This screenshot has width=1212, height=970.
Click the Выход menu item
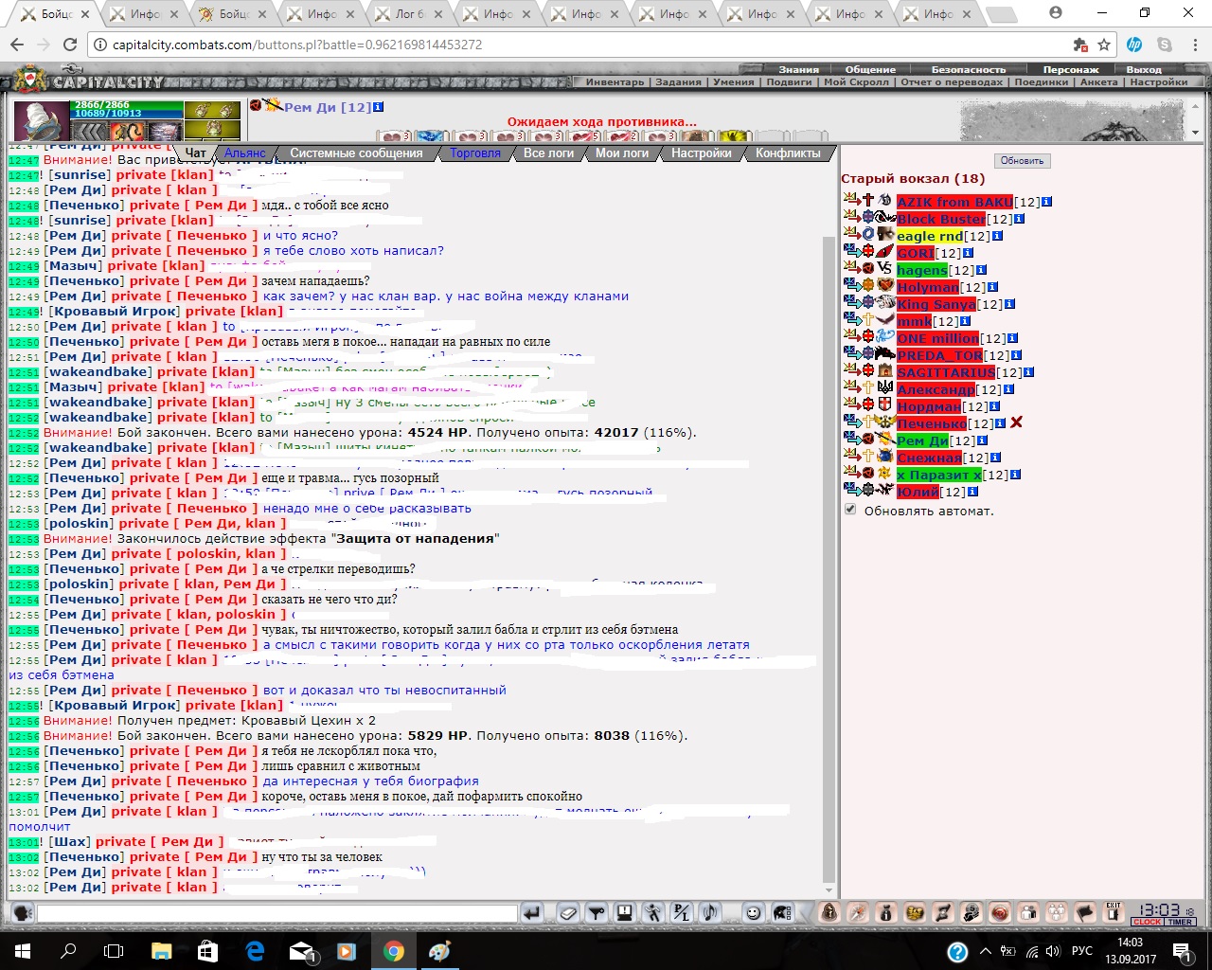[1144, 69]
